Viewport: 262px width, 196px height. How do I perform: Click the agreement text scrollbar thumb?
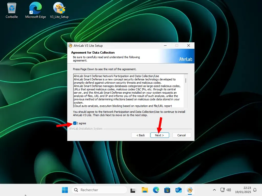[186, 80]
